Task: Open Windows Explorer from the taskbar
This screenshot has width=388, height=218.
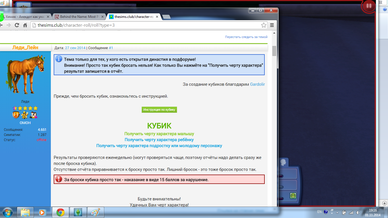Action: [26, 212]
